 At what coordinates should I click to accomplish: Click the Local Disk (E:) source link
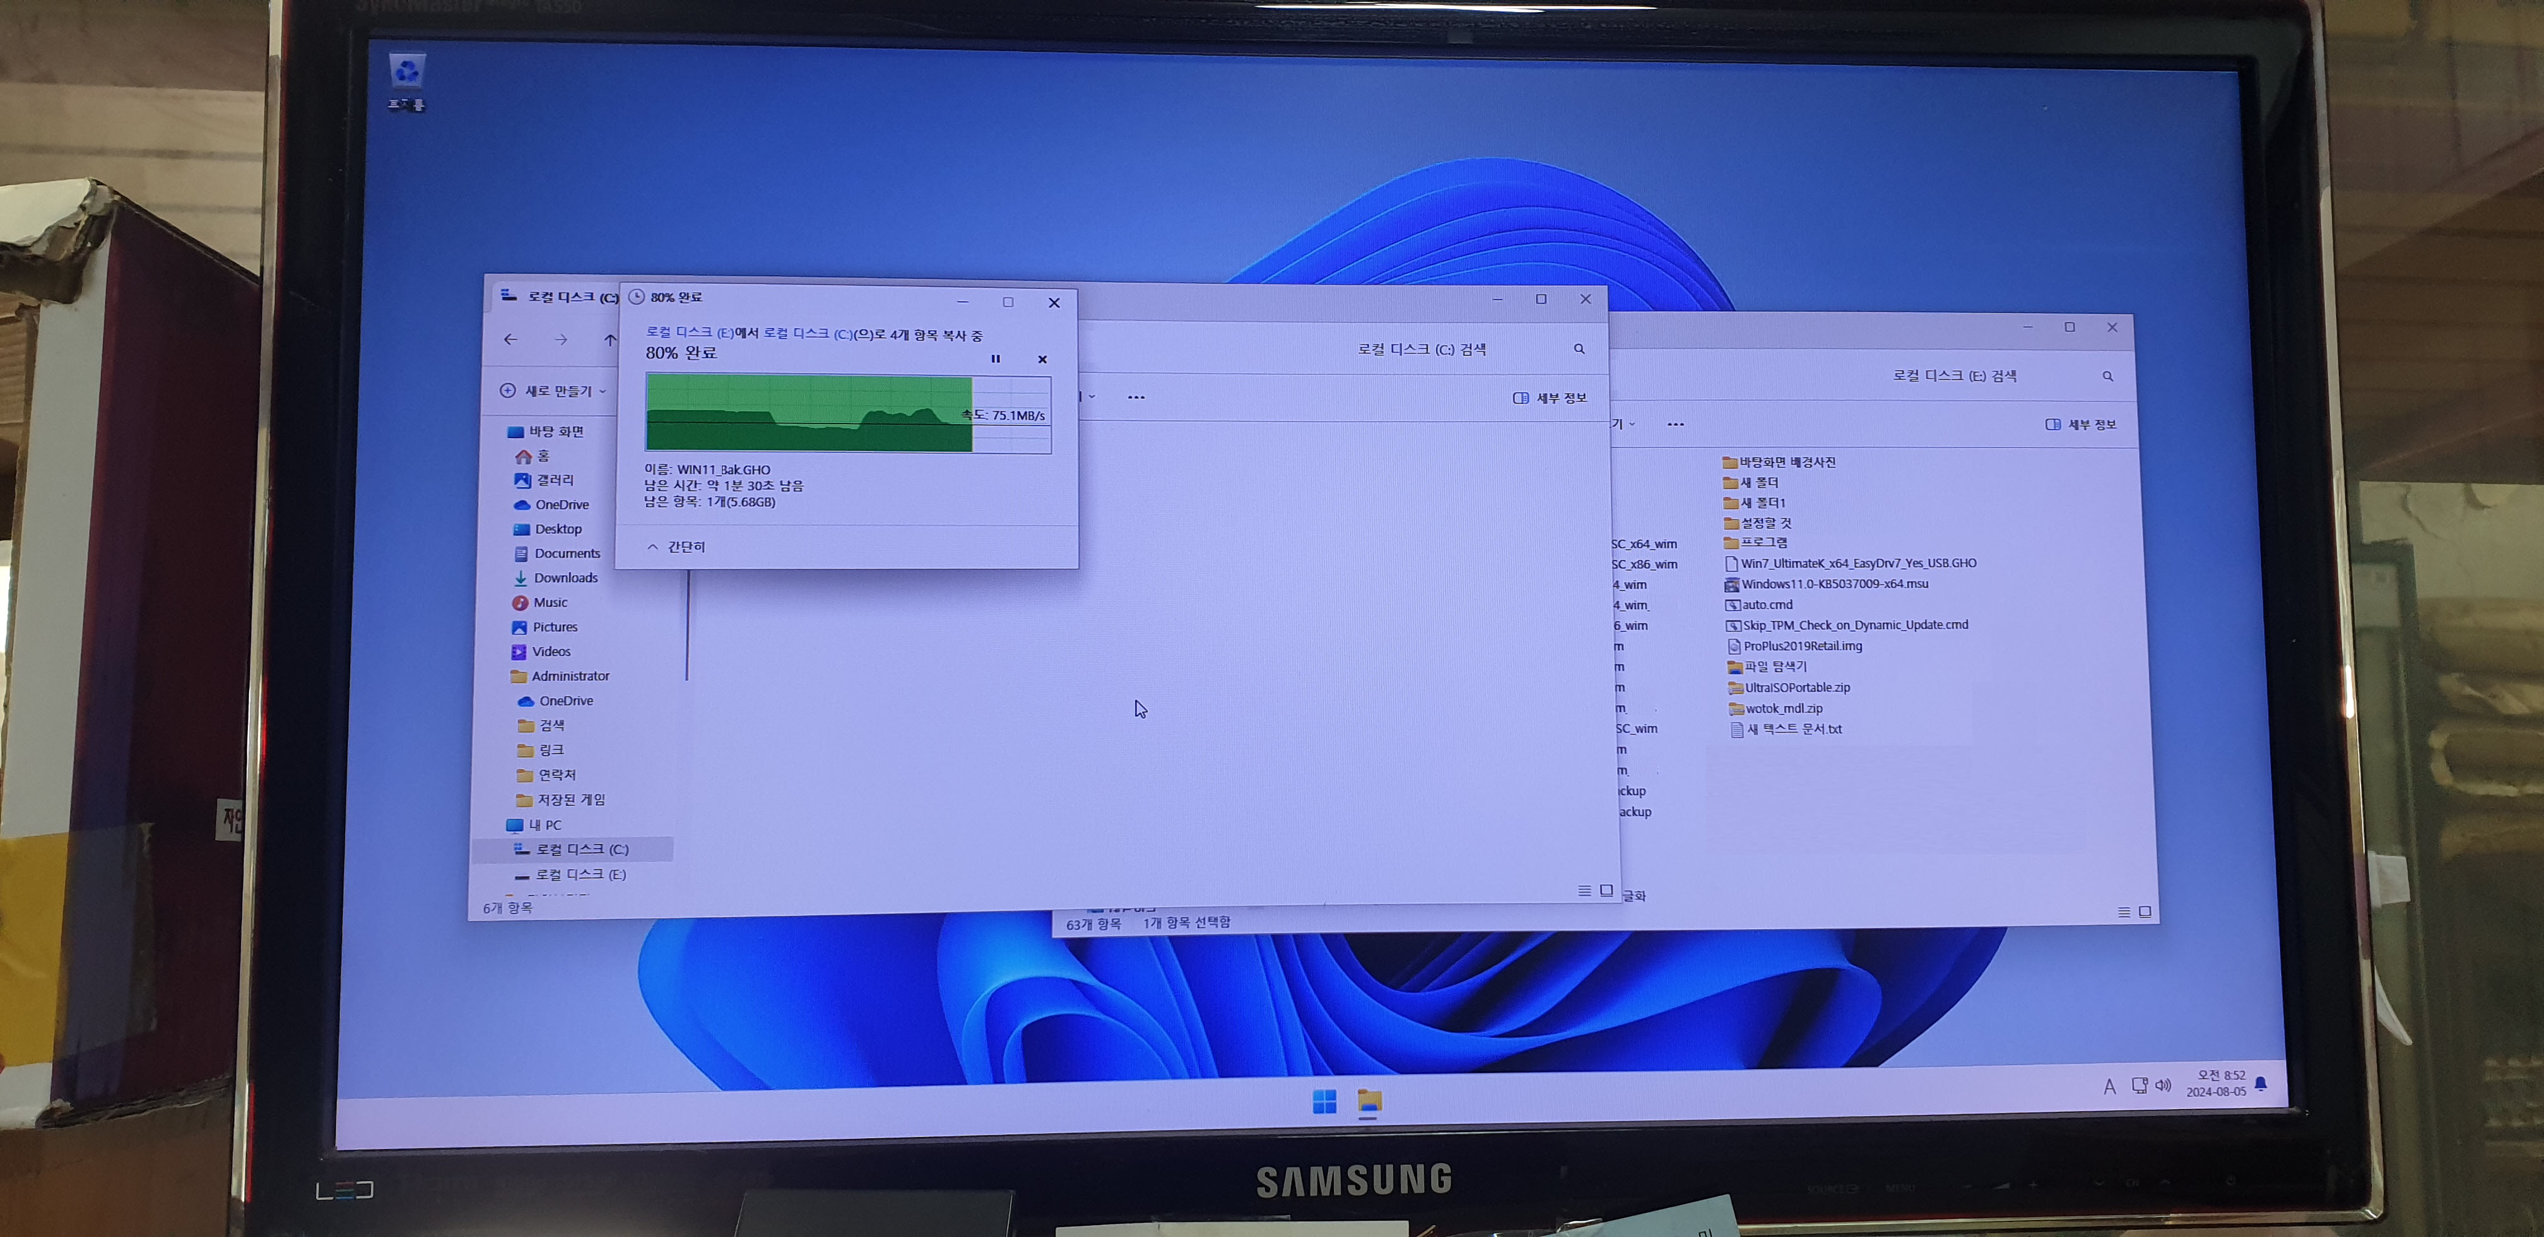click(x=690, y=333)
